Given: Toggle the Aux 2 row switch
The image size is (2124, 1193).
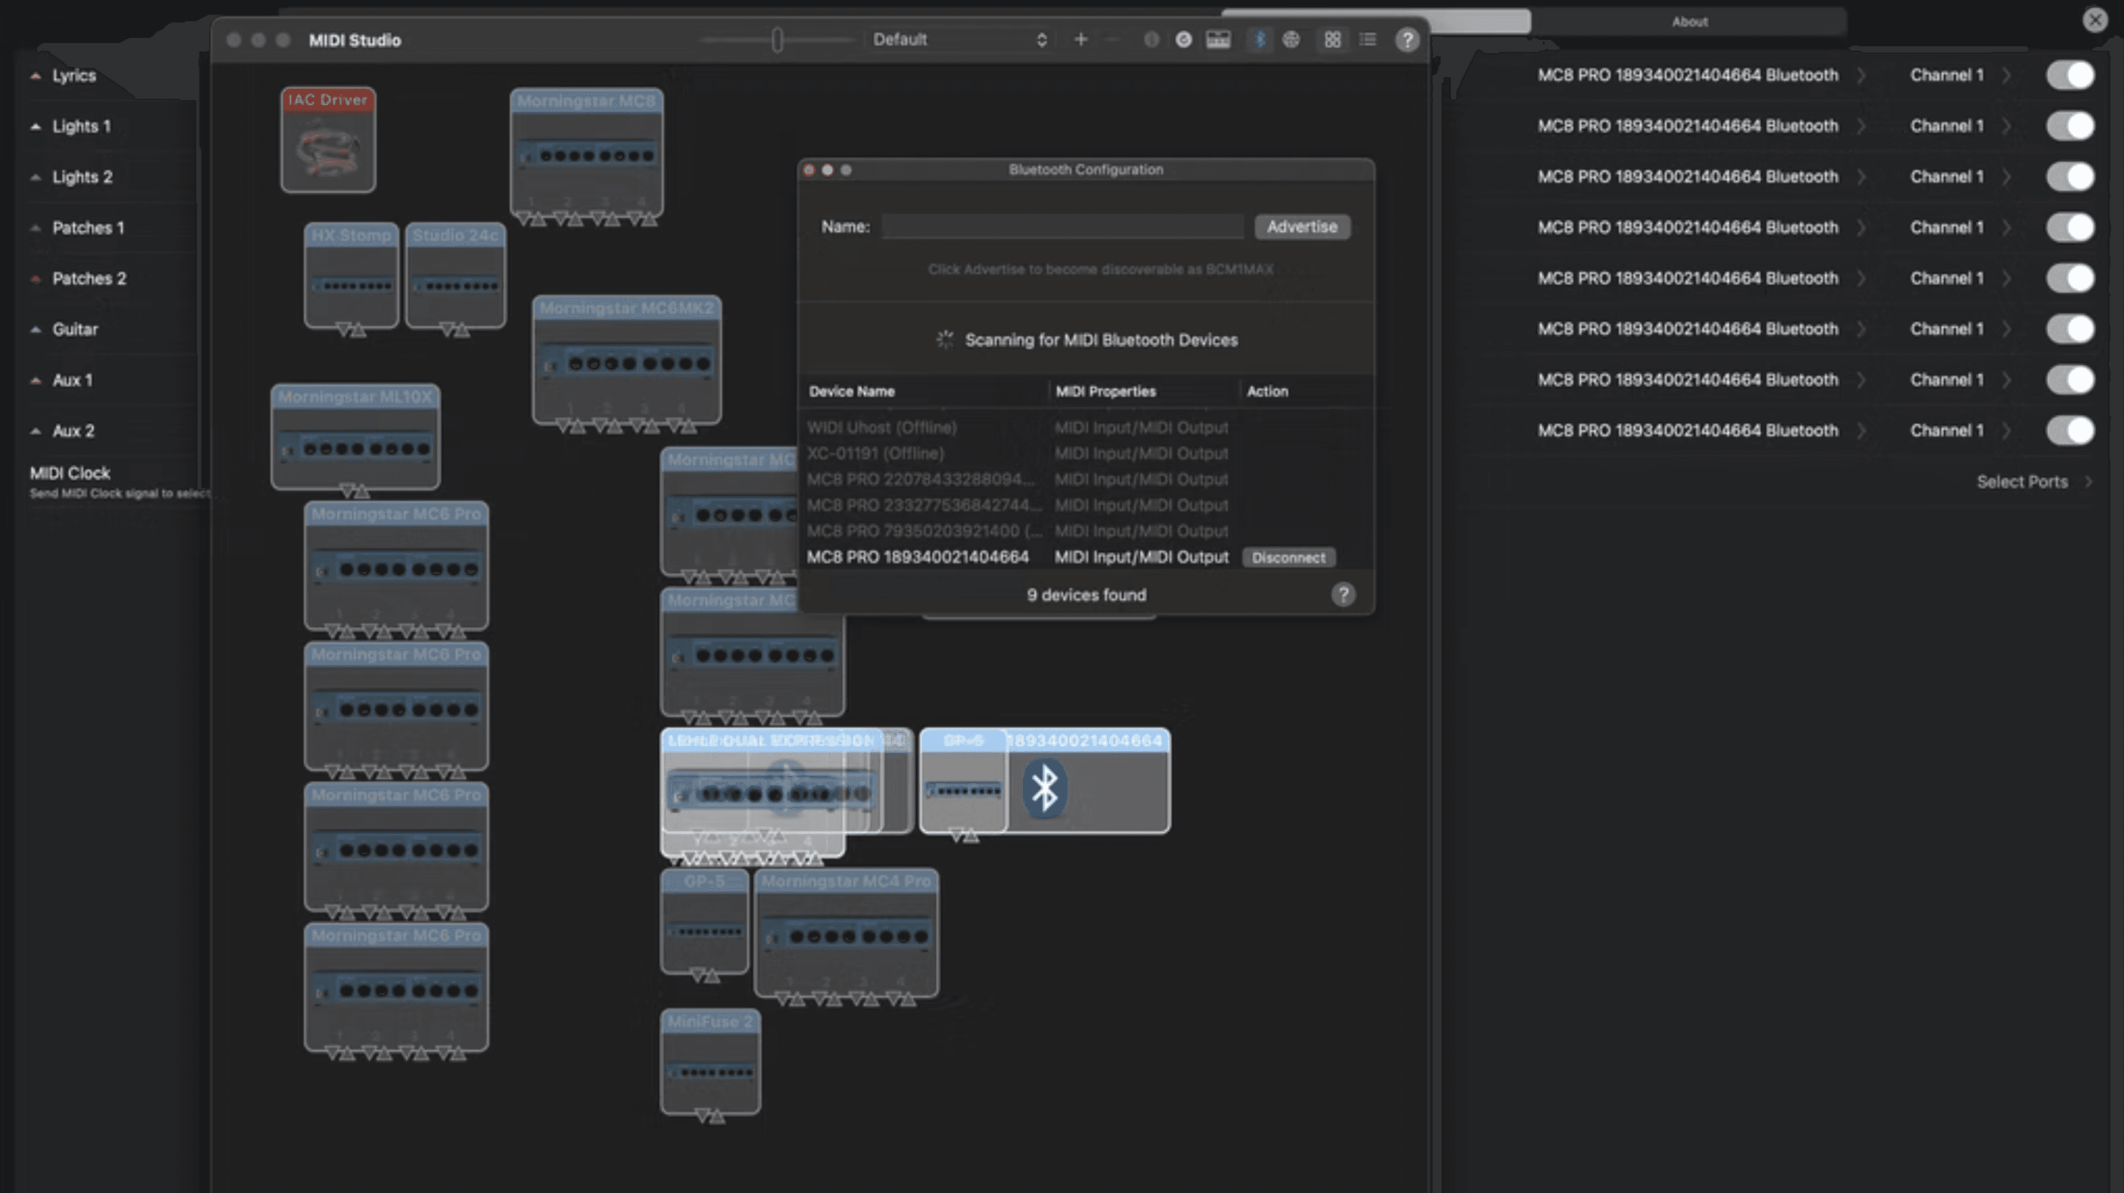Looking at the screenshot, I should pos(2069,430).
